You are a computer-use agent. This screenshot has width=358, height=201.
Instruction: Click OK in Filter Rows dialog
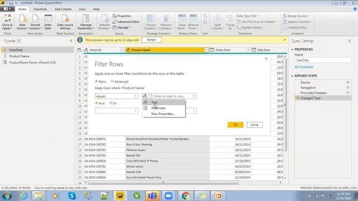(235, 125)
